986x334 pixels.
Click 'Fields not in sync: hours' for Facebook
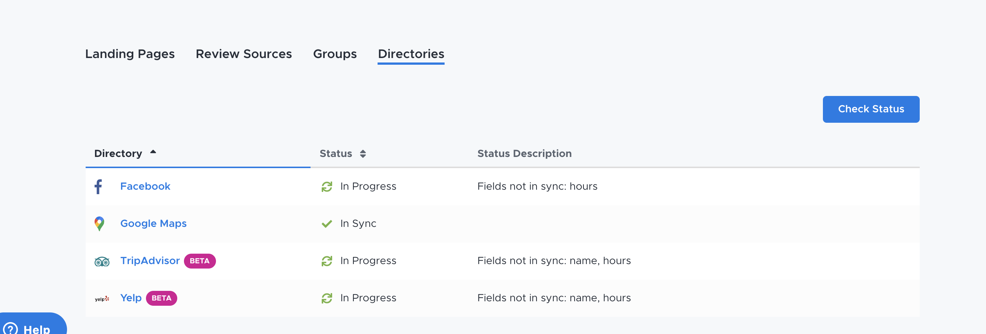tap(537, 186)
